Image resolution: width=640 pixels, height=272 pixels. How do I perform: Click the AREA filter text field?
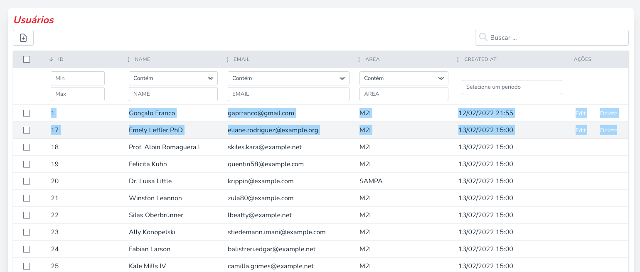pyautogui.click(x=404, y=94)
